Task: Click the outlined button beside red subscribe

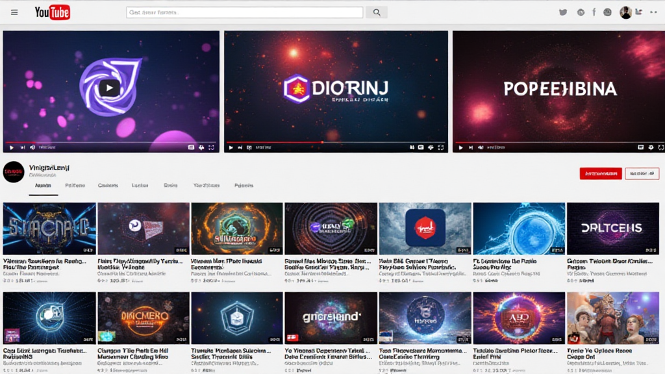Action: pyautogui.click(x=642, y=173)
